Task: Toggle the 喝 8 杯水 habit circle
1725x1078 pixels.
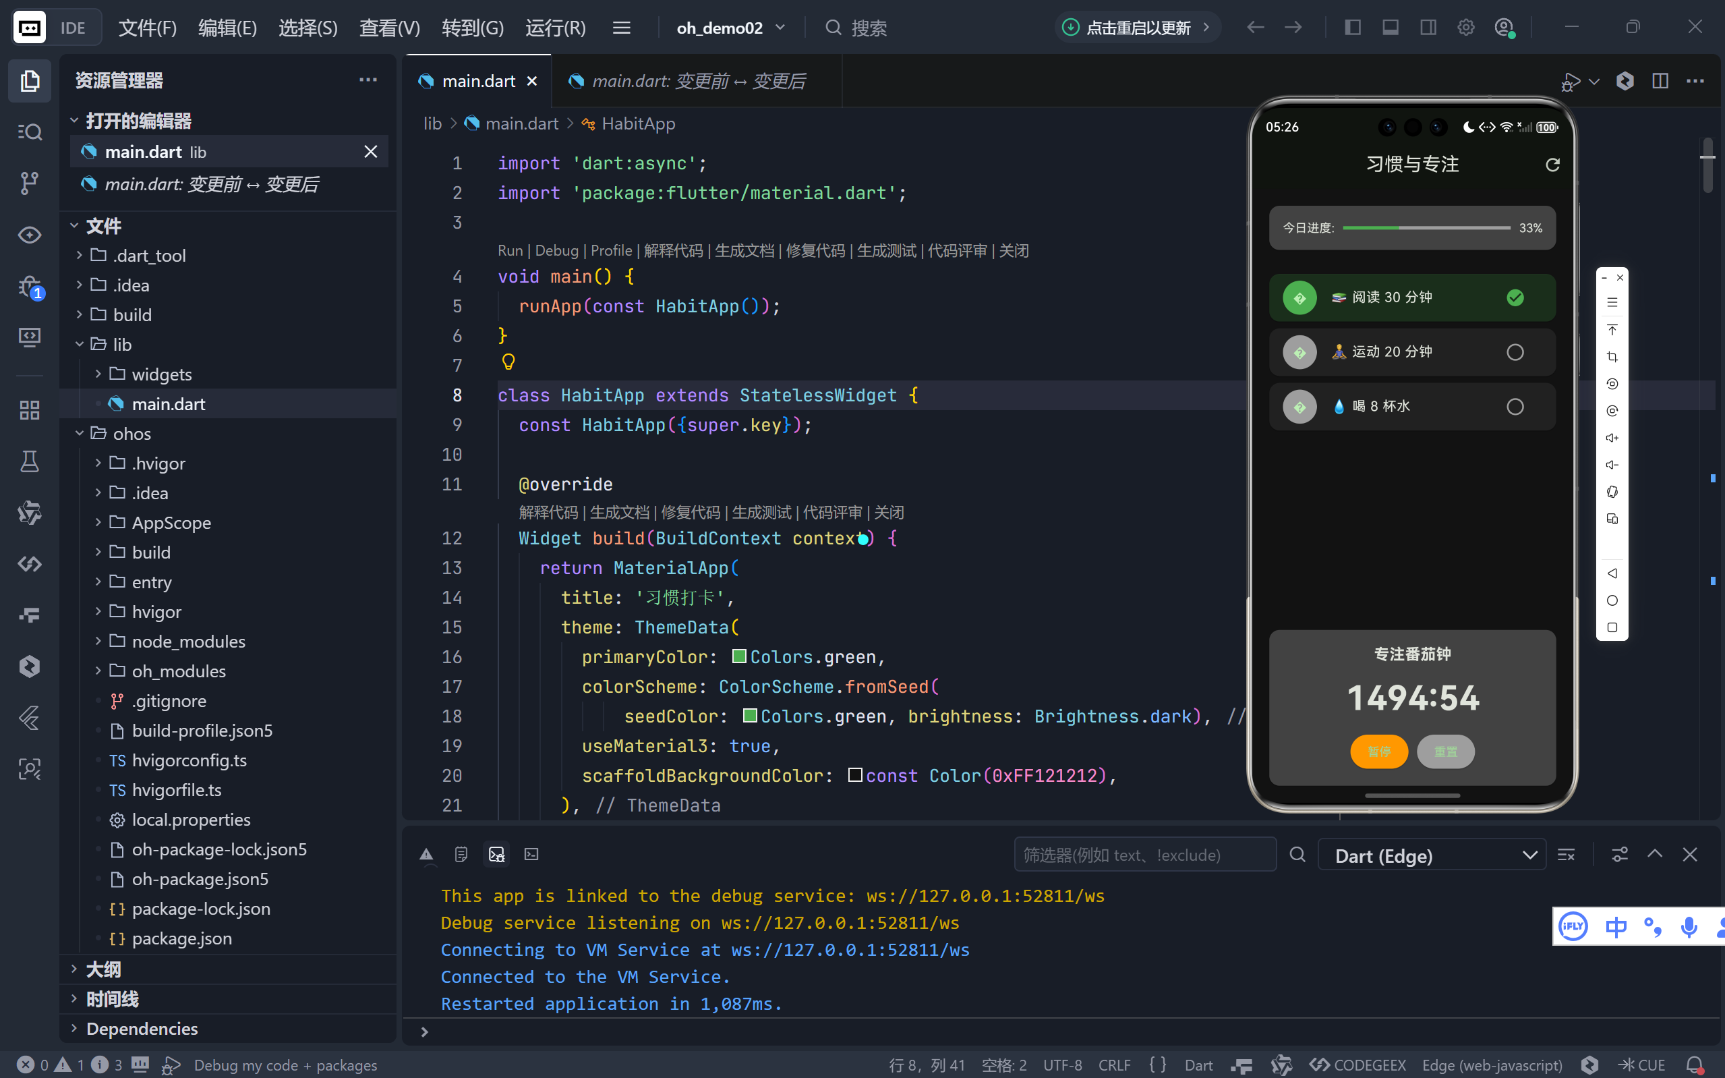Action: pyautogui.click(x=1515, y=406)
